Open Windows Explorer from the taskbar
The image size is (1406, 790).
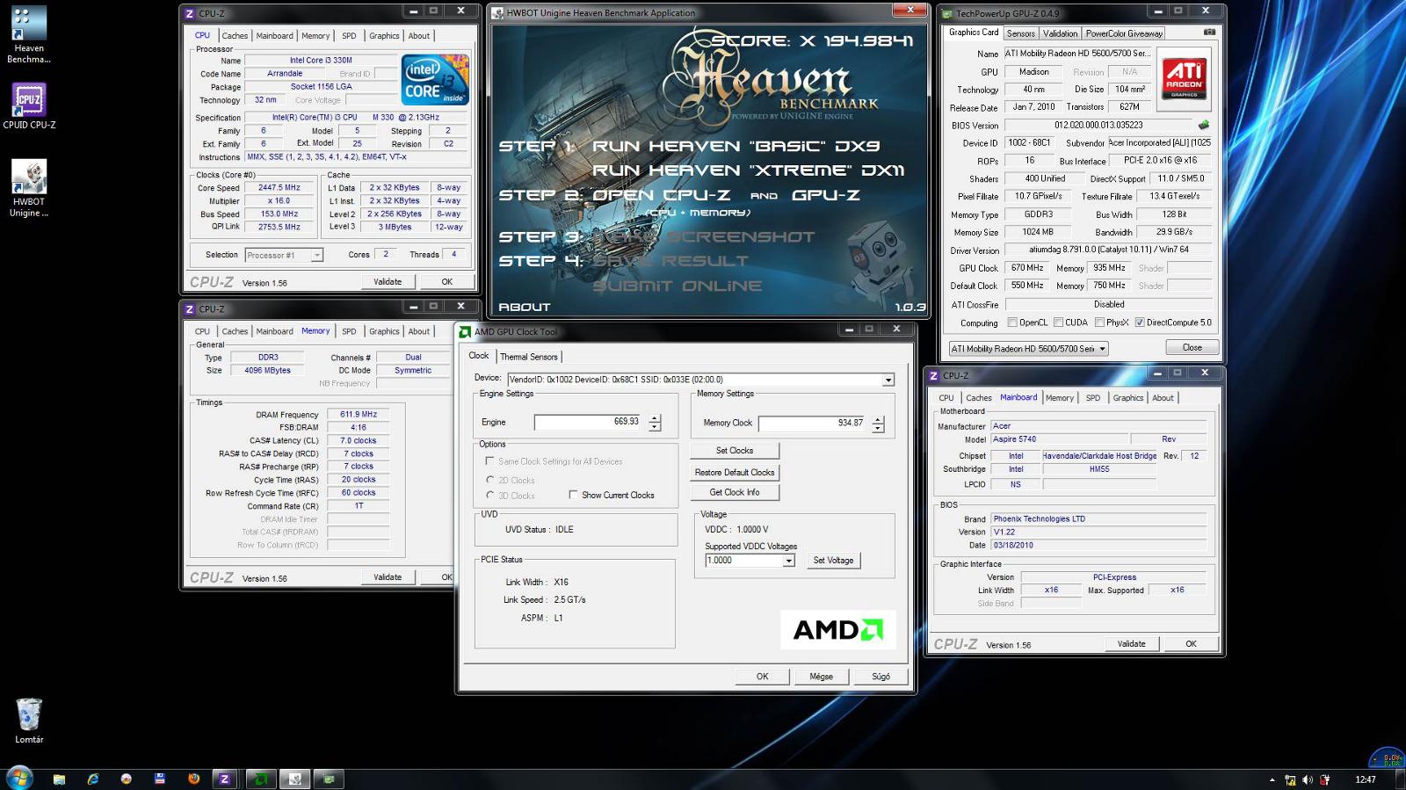coord(59,779)
